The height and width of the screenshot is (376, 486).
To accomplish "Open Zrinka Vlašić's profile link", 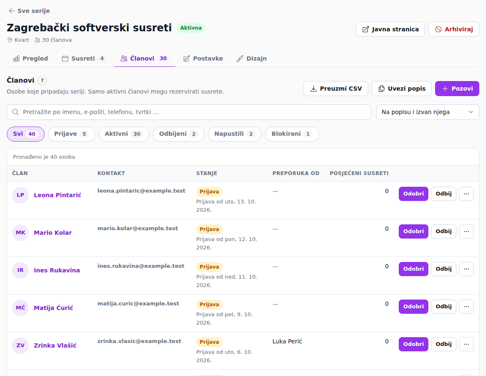I will coord(55,346).
